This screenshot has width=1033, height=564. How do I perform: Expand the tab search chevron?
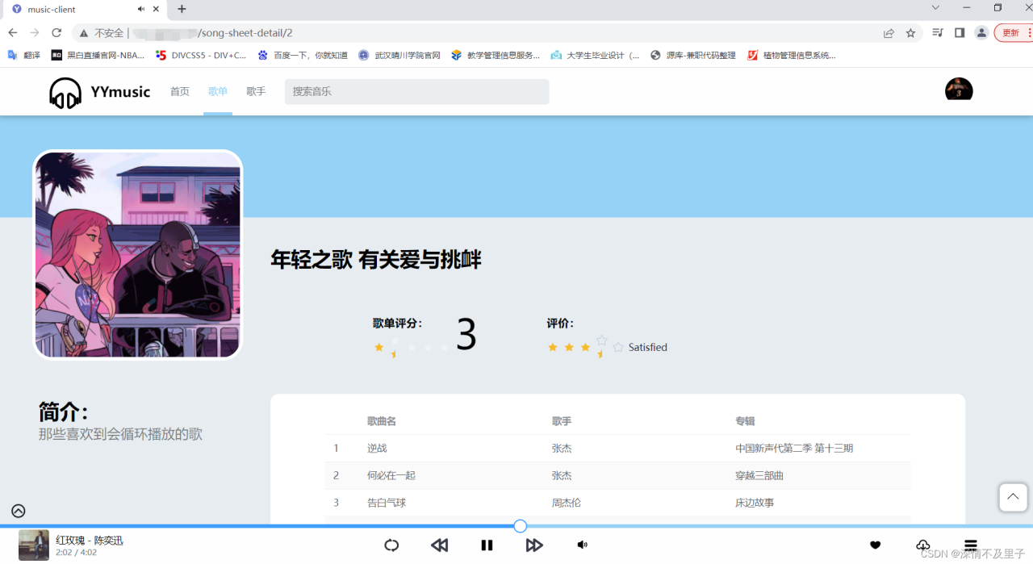coord(935,8)
